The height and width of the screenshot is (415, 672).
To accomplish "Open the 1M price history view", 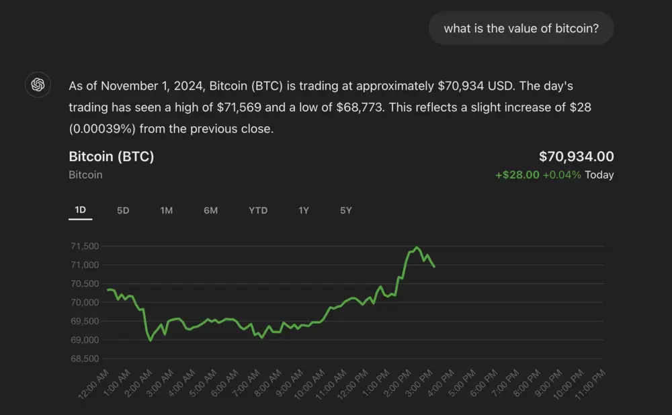I will pyautogui.click(x=167, y=210).
